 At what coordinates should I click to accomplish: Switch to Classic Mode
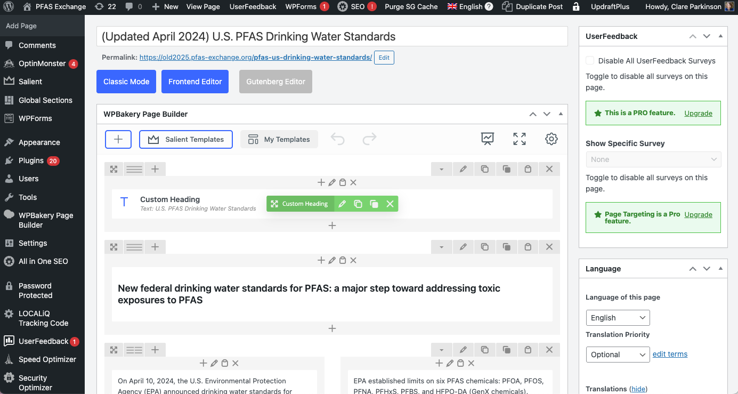126,81
